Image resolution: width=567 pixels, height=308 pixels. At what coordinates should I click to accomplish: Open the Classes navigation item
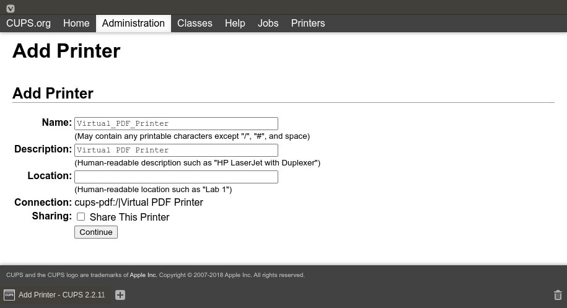click(195, 24)
